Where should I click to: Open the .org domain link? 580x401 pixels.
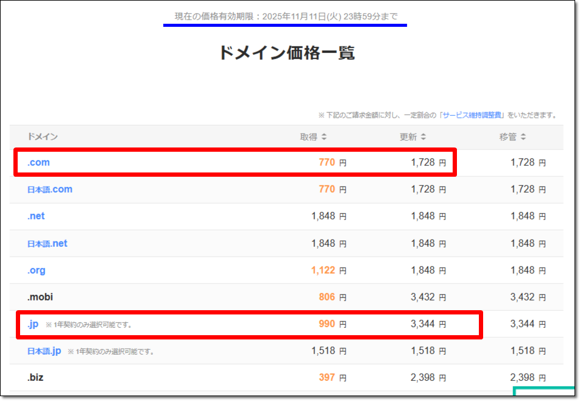37,271
